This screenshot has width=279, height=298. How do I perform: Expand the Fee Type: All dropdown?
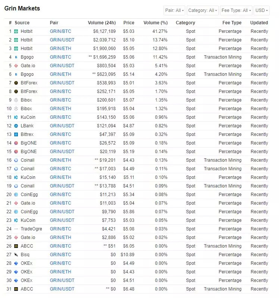coord(236,10)
